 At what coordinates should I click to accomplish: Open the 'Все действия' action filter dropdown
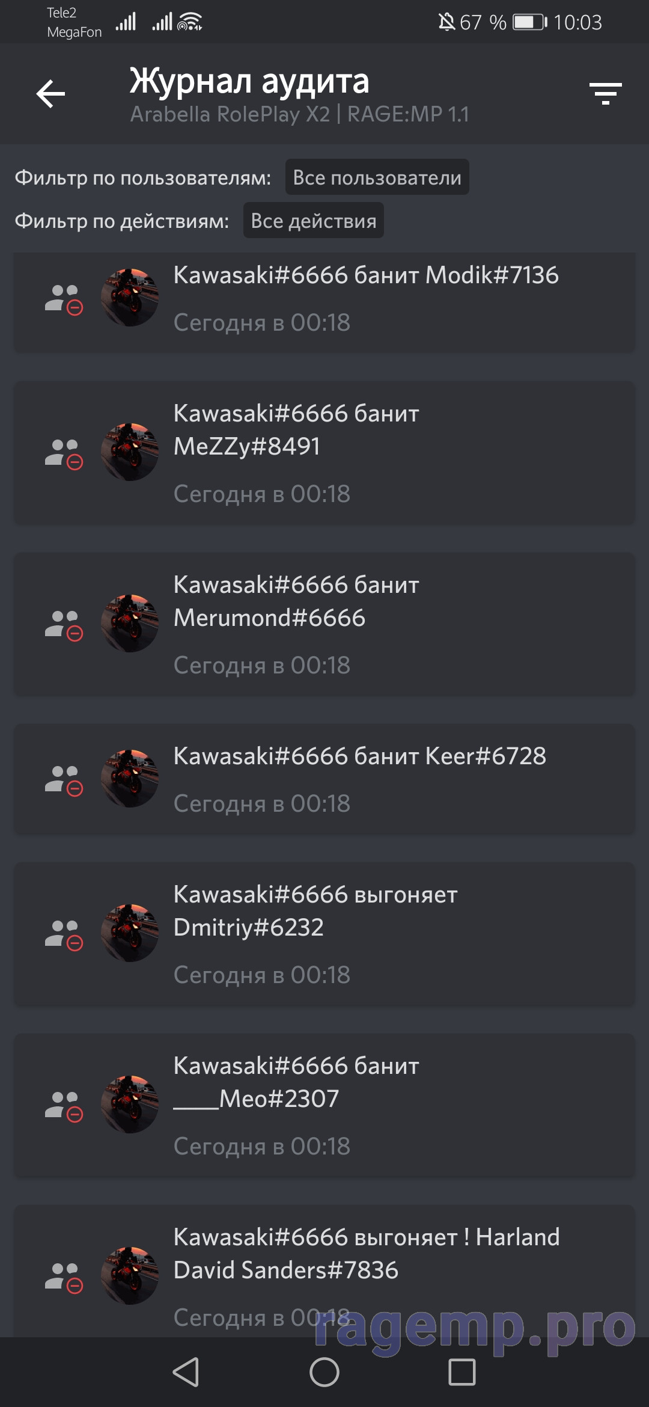click(x=314, y=221)
